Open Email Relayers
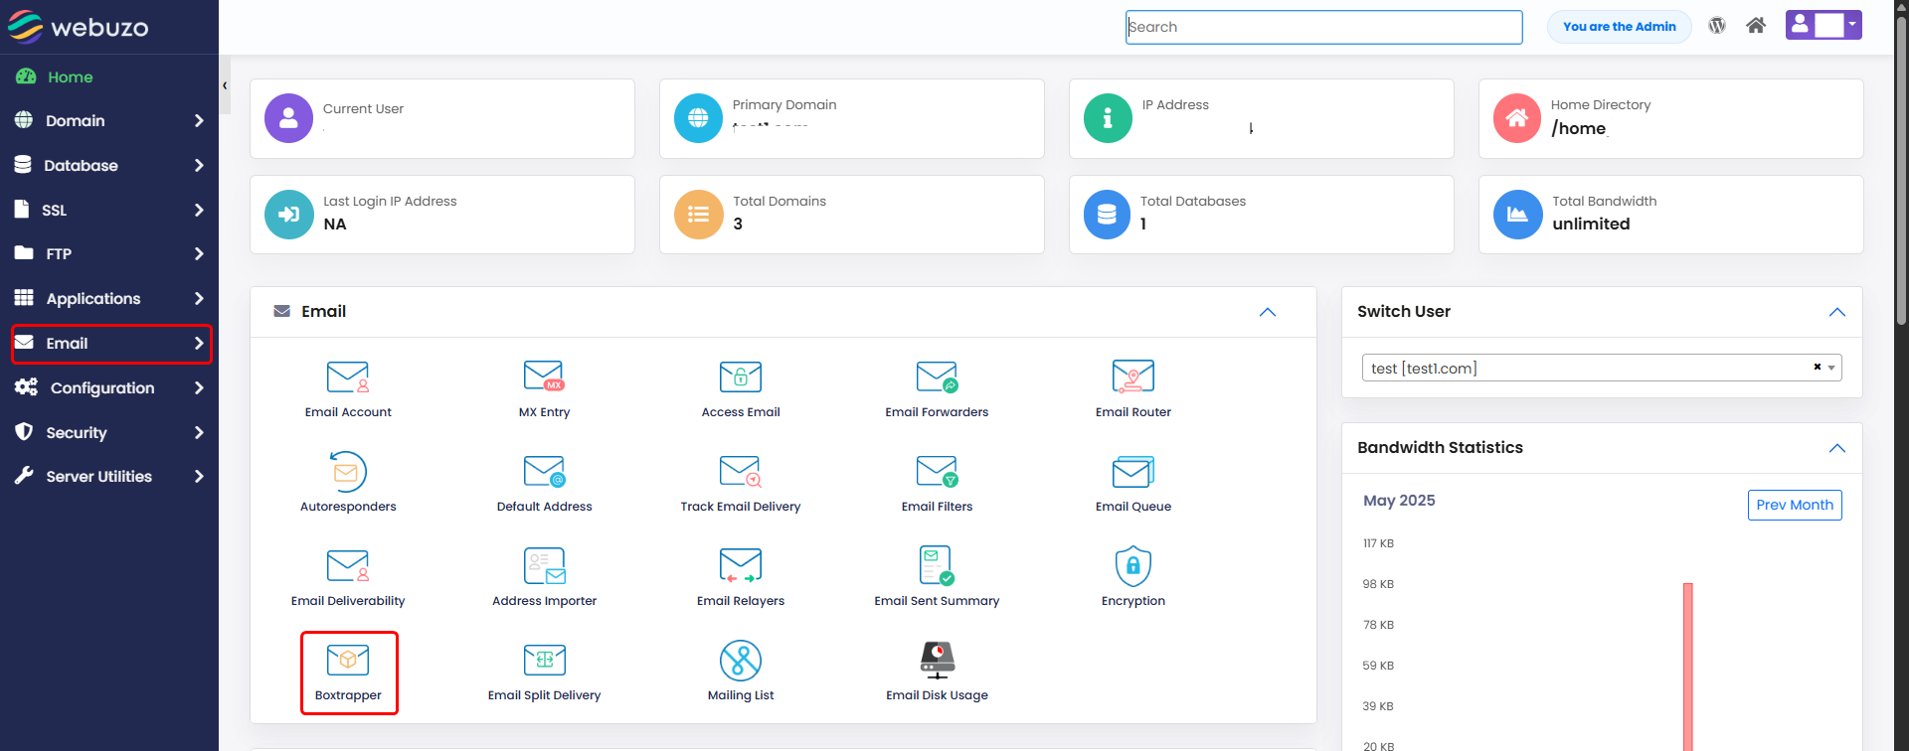Image resolution: width=1909 pixels, height=751 pixels. pos(741,578)
